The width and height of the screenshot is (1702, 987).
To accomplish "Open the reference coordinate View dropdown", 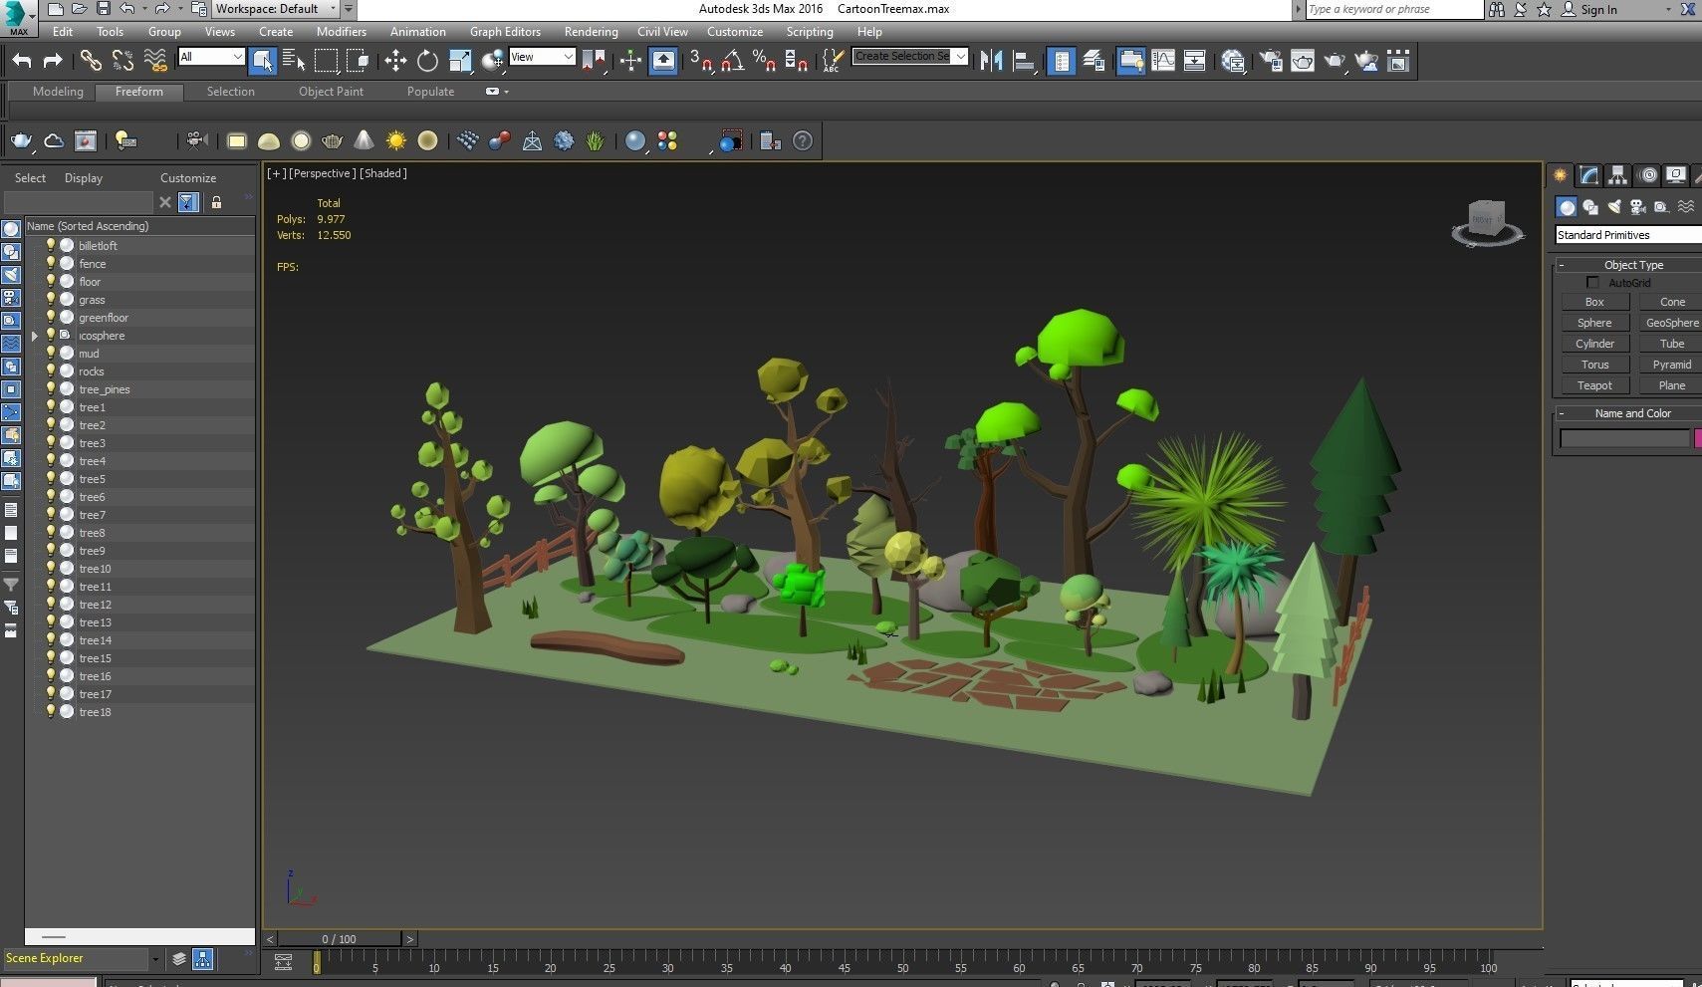I will (542, 57).
